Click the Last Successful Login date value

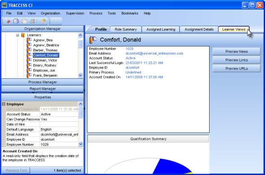point(144,63)
